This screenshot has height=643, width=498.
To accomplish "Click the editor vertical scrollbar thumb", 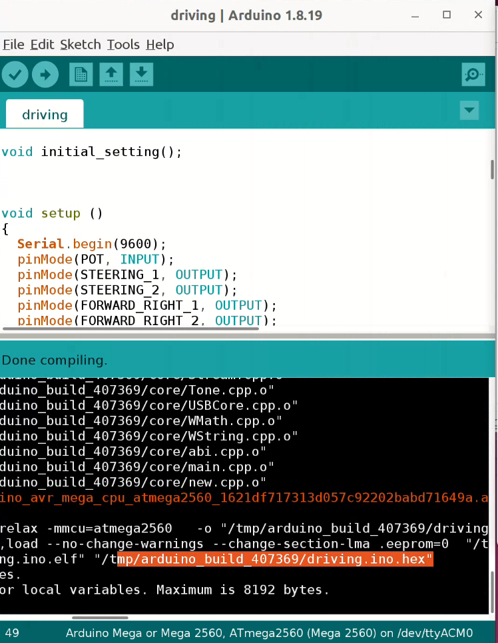I will (x=492, y=169).
